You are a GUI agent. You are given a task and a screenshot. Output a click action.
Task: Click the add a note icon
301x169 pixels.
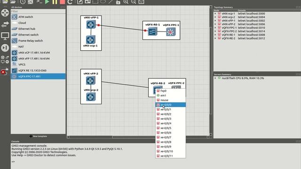tap(80, 2)
